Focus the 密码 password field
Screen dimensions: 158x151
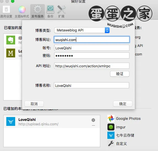coord(92,55)
